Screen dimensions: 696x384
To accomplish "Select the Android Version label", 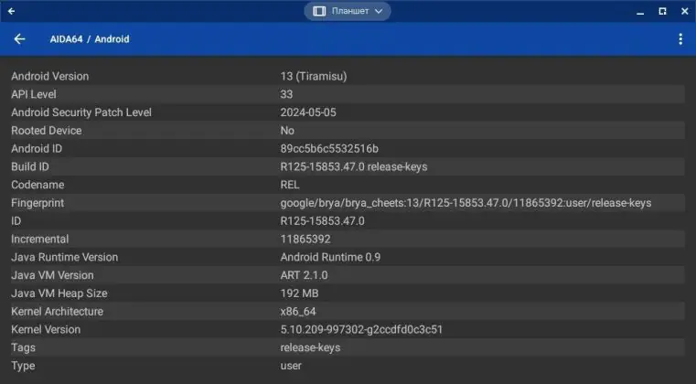I will [x=50, y=77].
